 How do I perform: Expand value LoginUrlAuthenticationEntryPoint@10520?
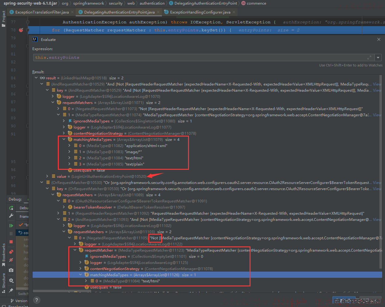(x=47, y=177)
